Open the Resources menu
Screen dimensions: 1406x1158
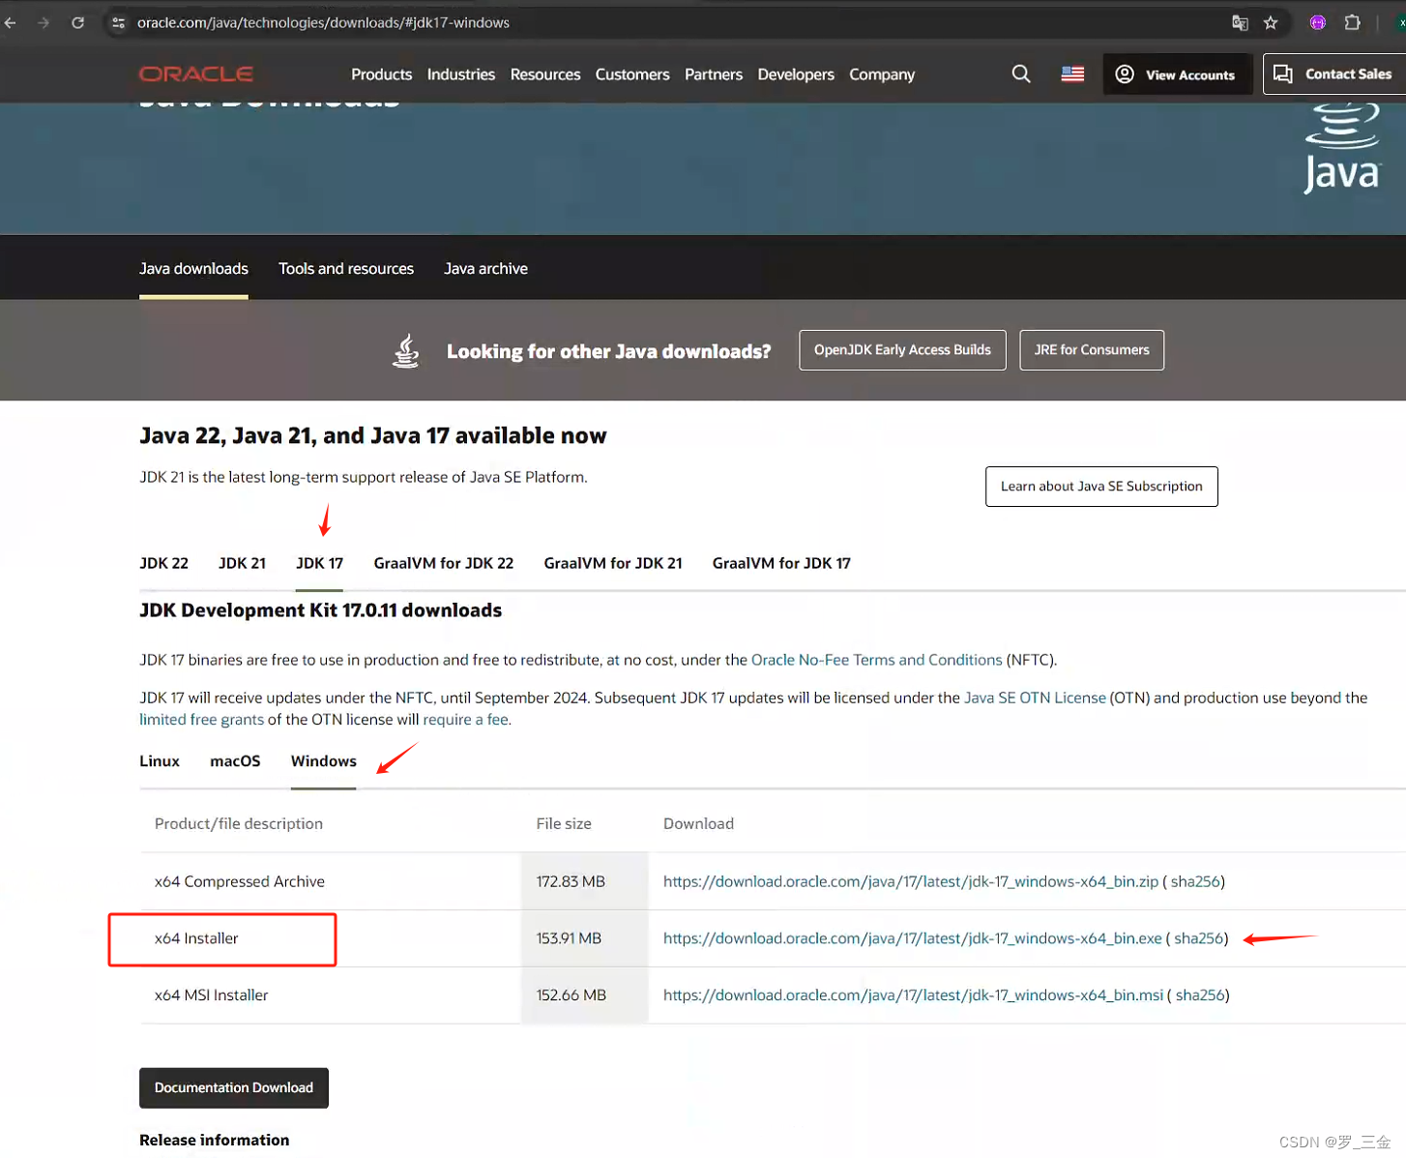point(545,74)
